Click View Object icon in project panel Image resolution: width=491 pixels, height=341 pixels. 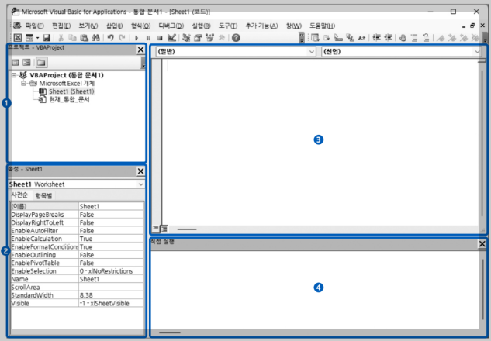[27, 63]
